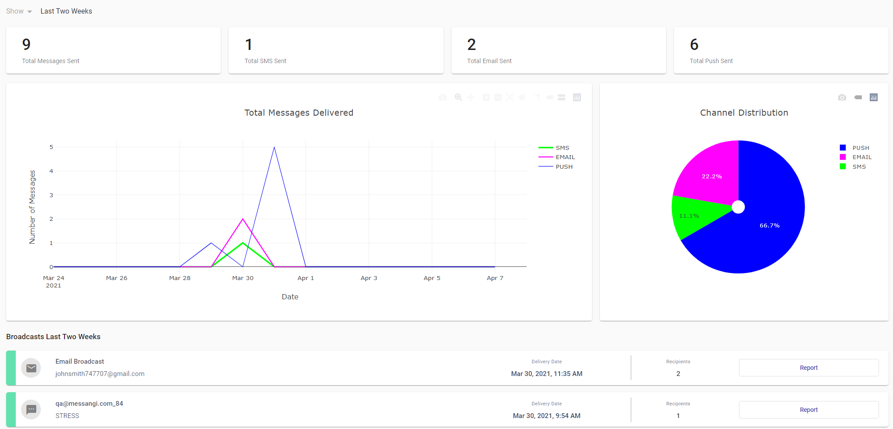Viewport: 893px width, 429px height.
Task: Zoom in on the Total Messages Delivered chart
Action: pos(486,97)
